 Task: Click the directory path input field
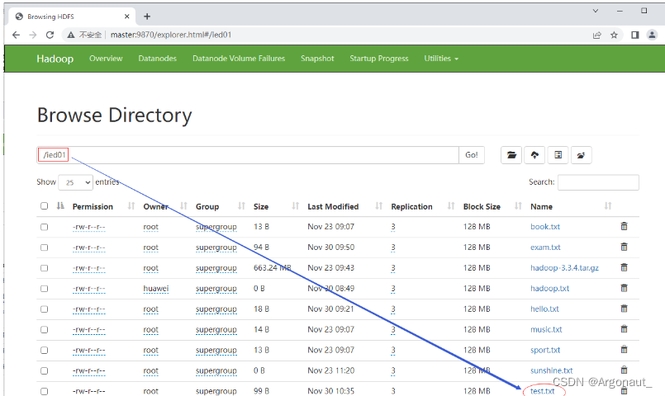248,155
